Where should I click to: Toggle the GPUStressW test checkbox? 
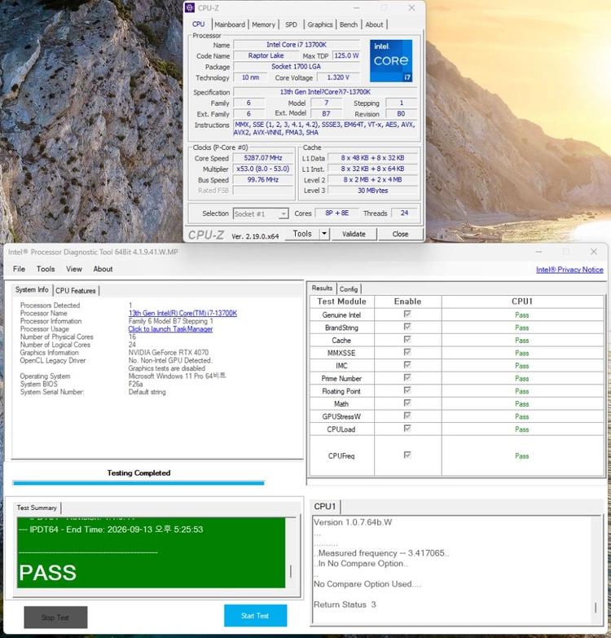[407, 416]
